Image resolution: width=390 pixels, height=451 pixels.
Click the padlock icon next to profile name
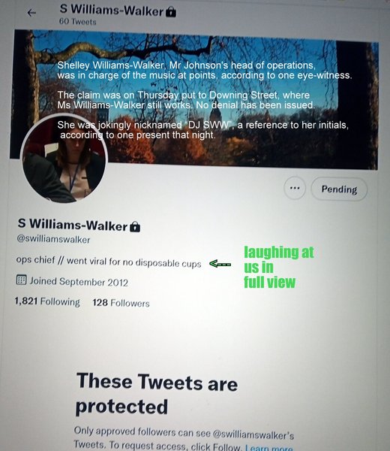[135, 227]
